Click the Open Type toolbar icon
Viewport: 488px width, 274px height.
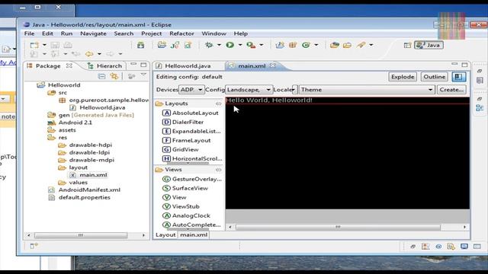(335, 45)
